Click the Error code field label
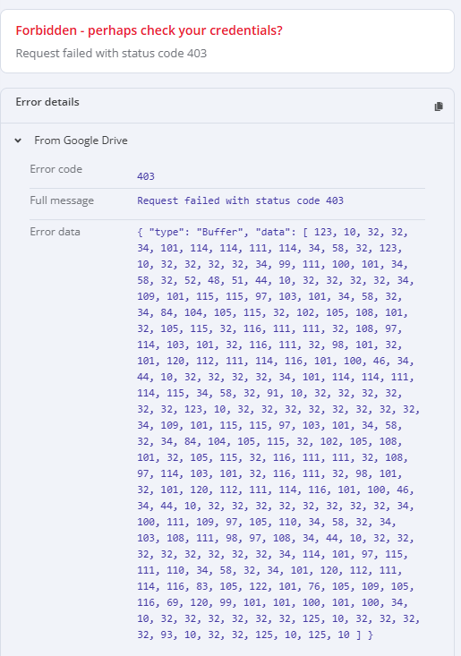The image size is (461, 656). pyautogui.click(x=56, y=169)
